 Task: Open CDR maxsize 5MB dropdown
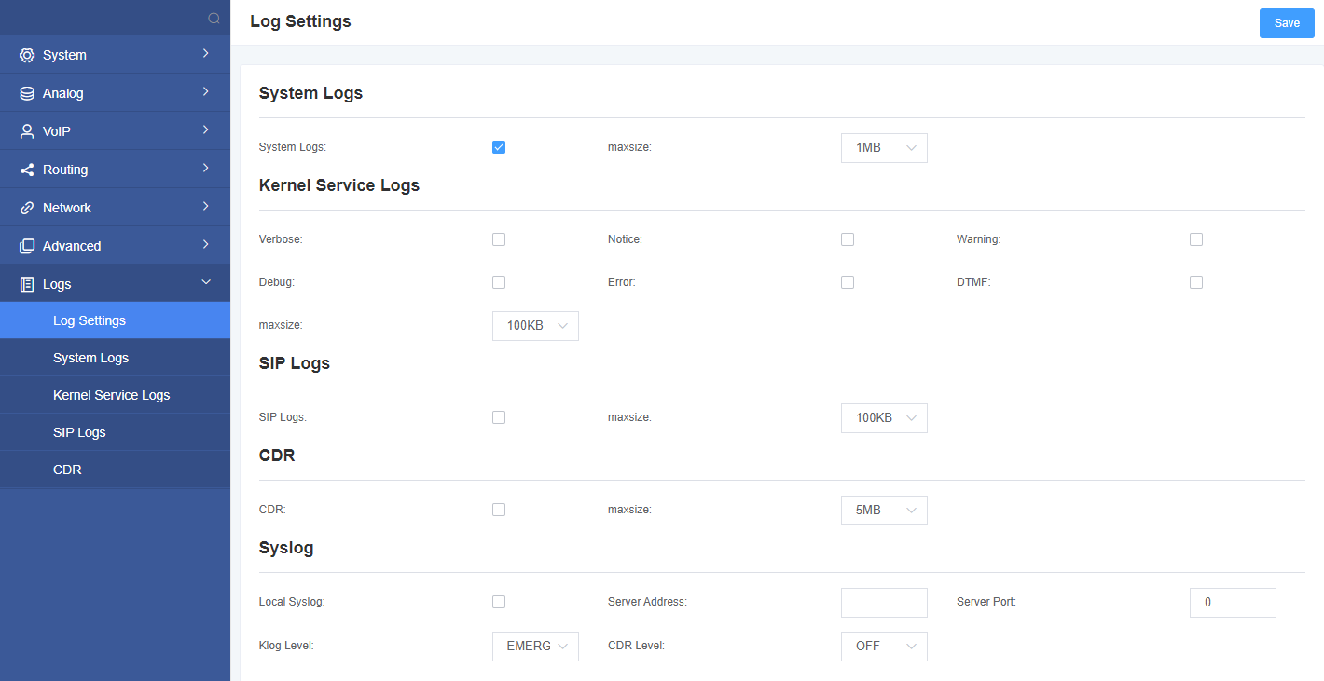point(884,511)
